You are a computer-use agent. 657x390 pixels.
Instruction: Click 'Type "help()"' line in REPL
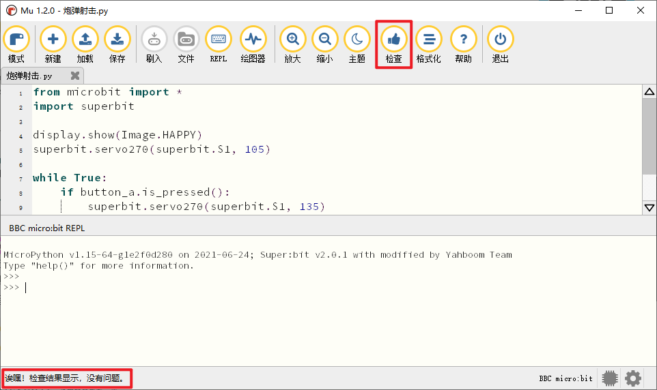[98, 266]
